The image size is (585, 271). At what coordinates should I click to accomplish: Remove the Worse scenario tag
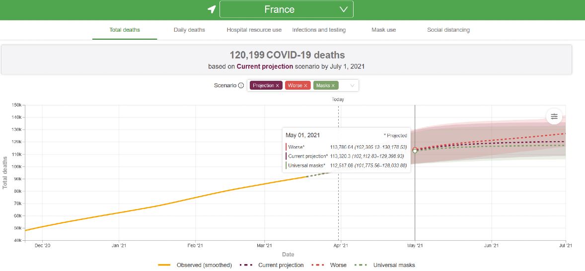[x=305, y=86]
